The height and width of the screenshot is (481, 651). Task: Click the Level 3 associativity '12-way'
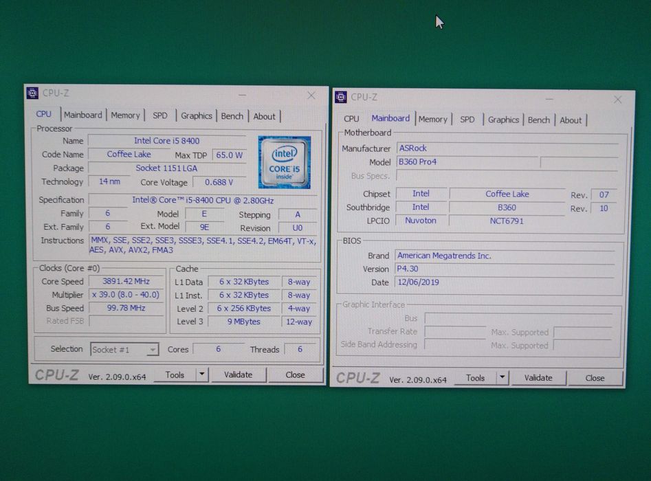click(299, 322)
